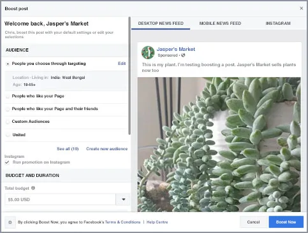Click the succulent plant post image
Image resolution: width=308 pixels, height=233 pixels.
pos(219,145)
